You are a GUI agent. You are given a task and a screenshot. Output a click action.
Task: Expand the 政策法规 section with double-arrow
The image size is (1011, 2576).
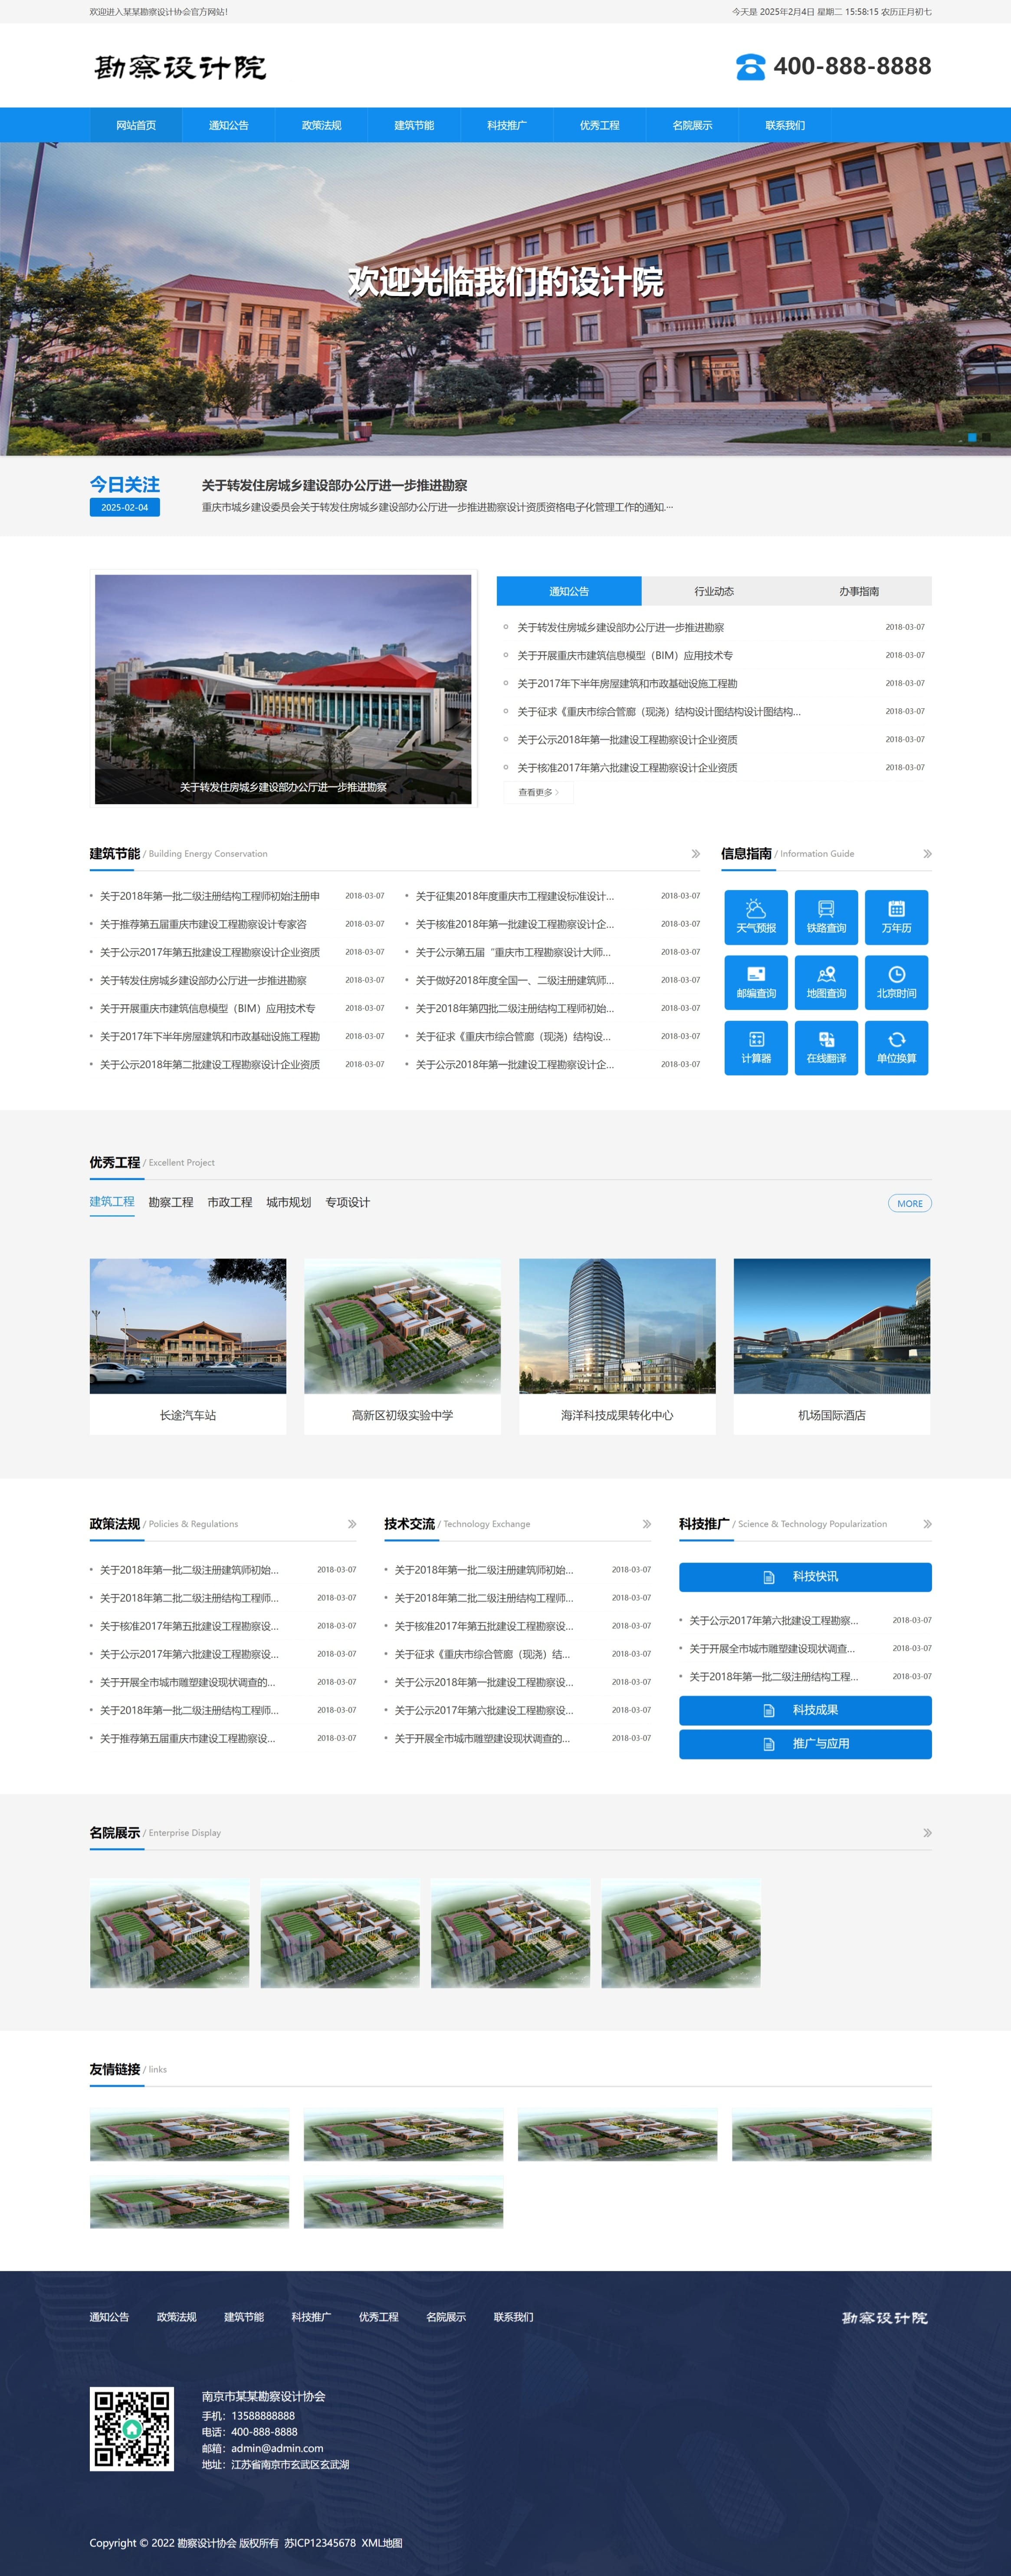click(x=352, y=1524)
